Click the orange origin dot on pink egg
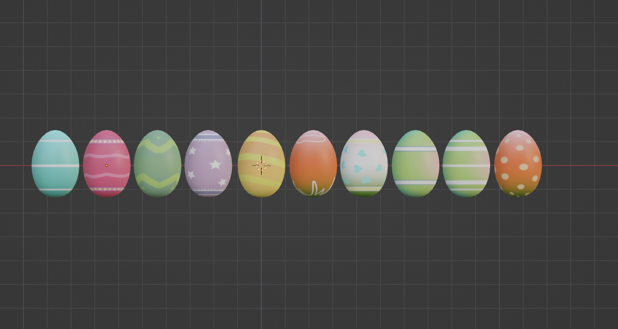618x329 pixels. tap(107, 165)
